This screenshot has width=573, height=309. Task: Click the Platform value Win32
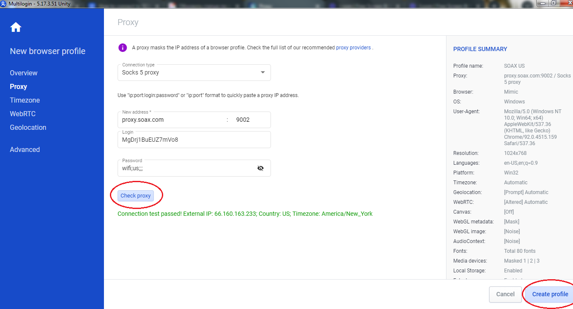(511, 173)
